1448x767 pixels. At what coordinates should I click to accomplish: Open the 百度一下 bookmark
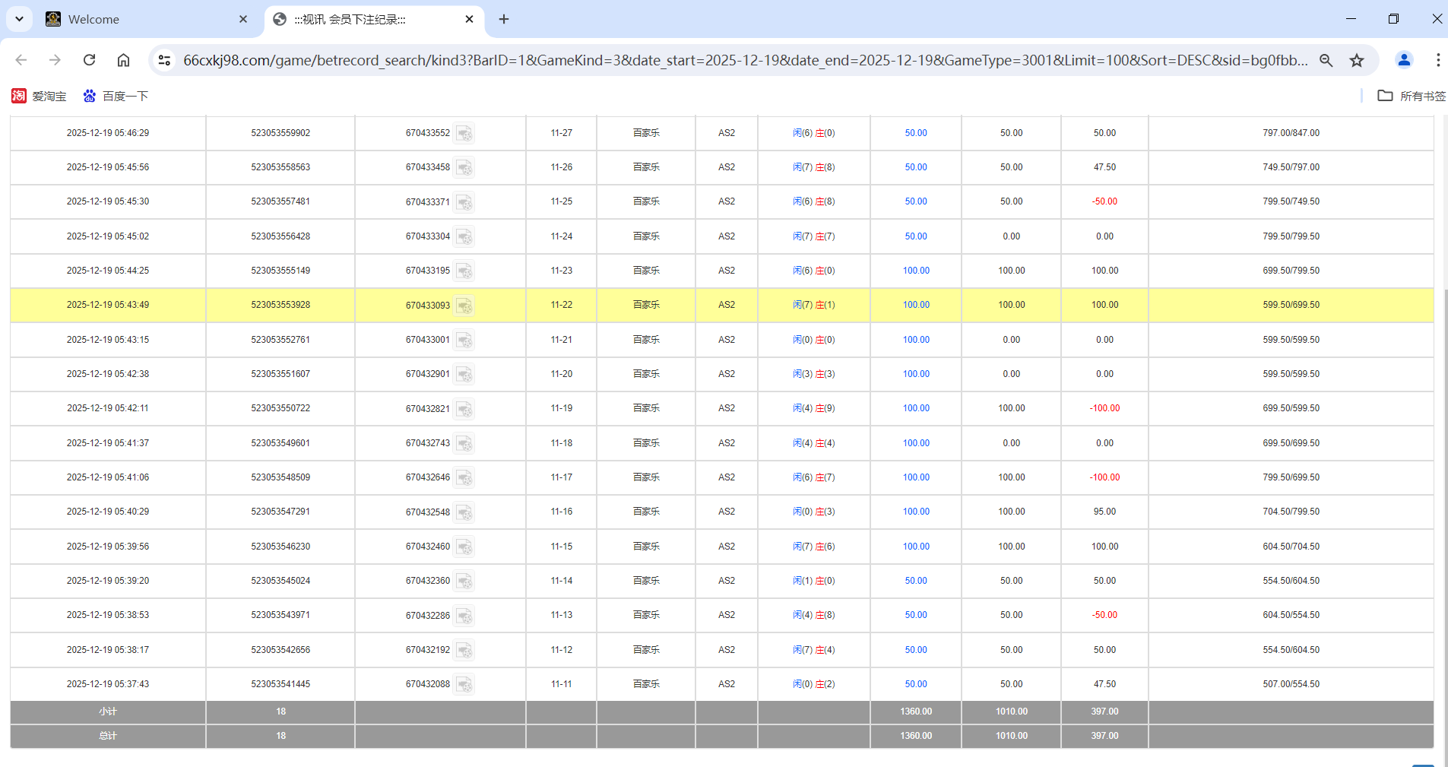[x=116, y=96]
